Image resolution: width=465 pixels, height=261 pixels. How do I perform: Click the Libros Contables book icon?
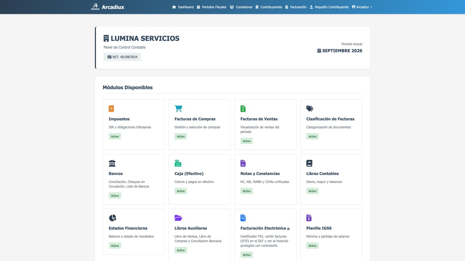click(309, 163)
